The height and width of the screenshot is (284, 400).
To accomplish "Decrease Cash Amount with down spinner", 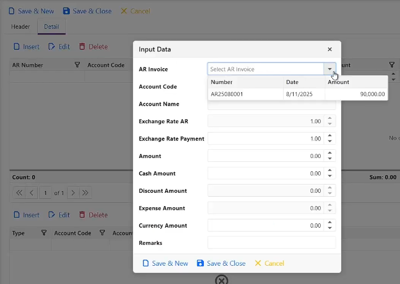I will coord(330,176).
